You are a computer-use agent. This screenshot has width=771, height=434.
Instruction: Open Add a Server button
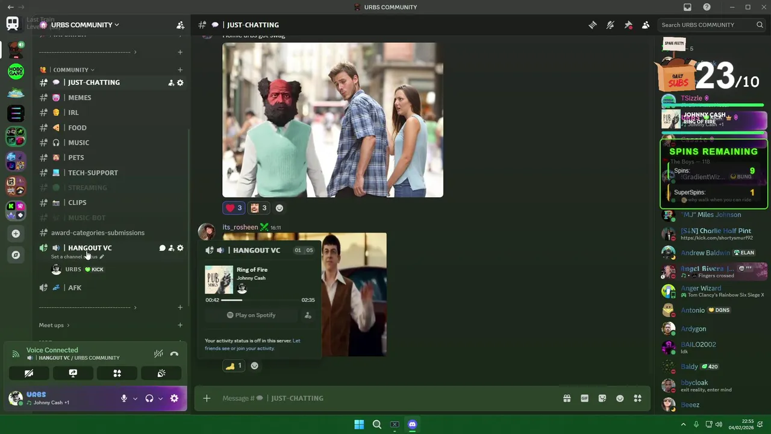click(x=16, y=234)
